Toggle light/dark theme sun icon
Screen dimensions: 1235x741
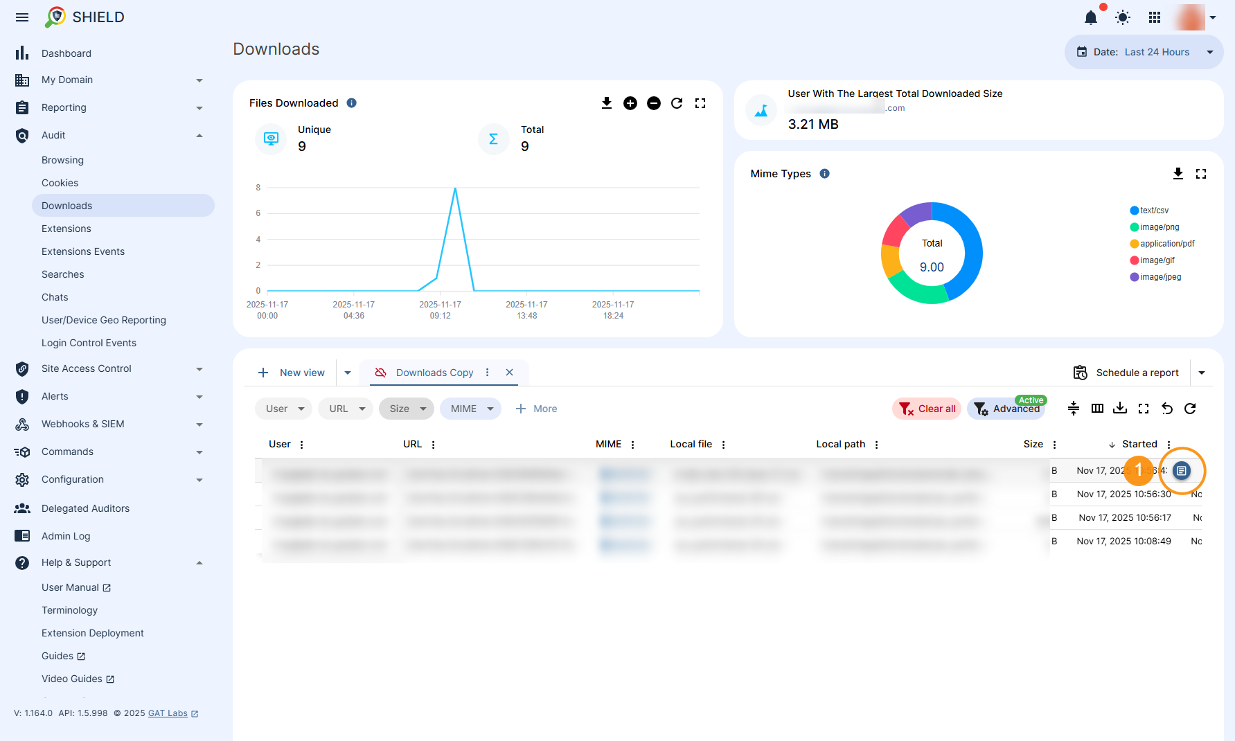coord(1123,17)
